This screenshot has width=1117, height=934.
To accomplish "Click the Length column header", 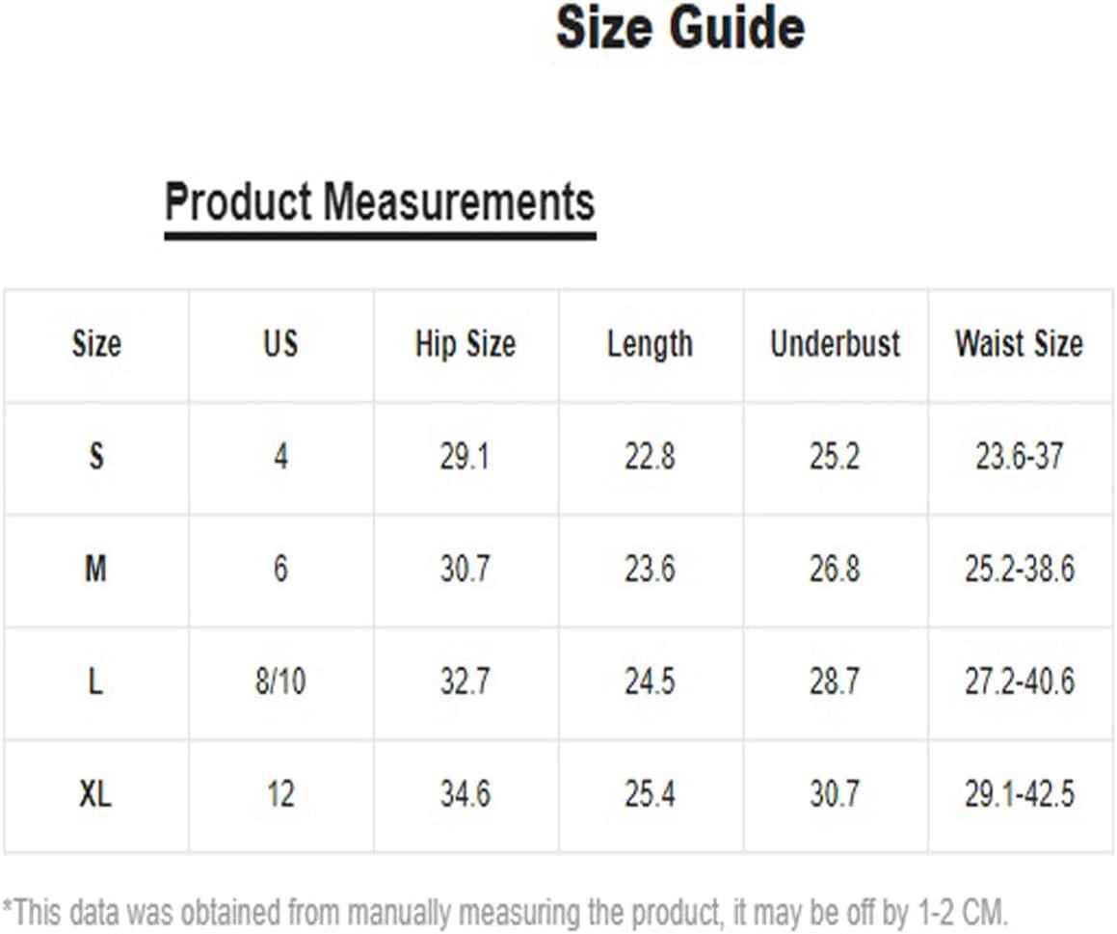I will click(x=650, y=345).
